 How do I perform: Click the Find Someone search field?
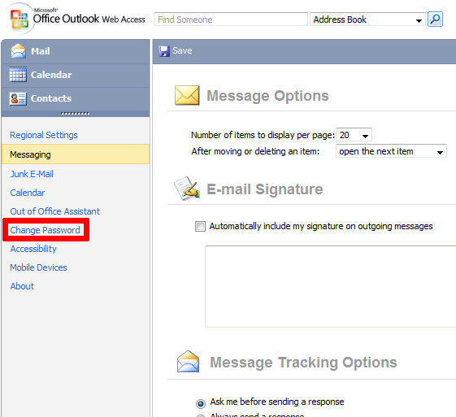coord(231,20)
